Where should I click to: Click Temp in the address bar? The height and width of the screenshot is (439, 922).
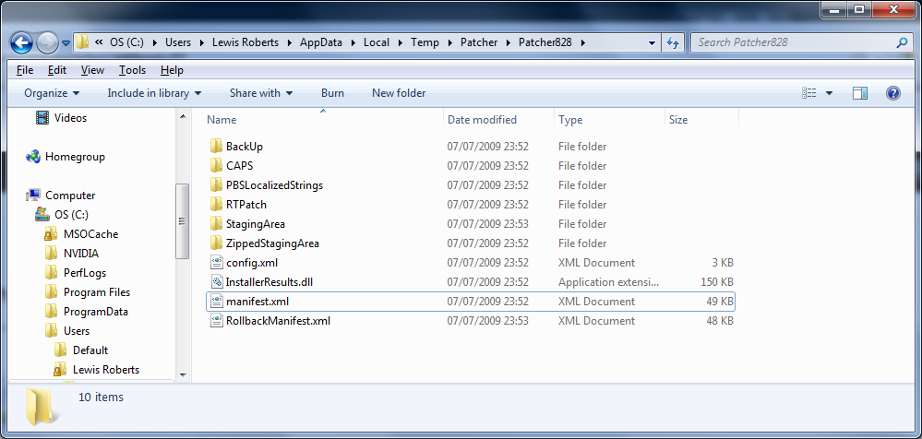425,42
